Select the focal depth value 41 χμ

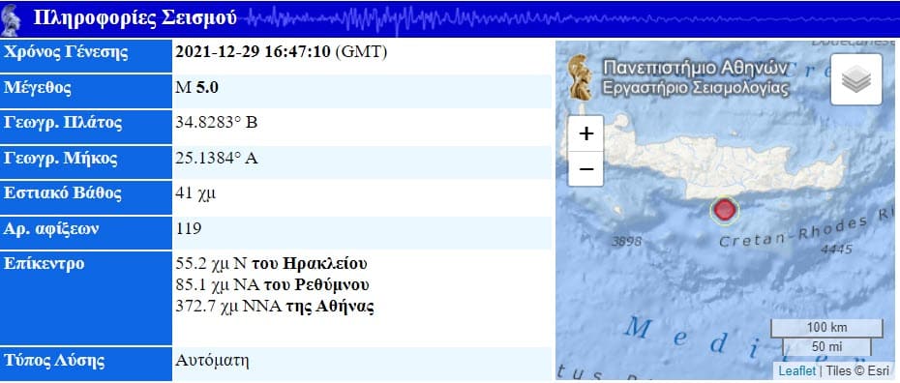click(195, 193)
